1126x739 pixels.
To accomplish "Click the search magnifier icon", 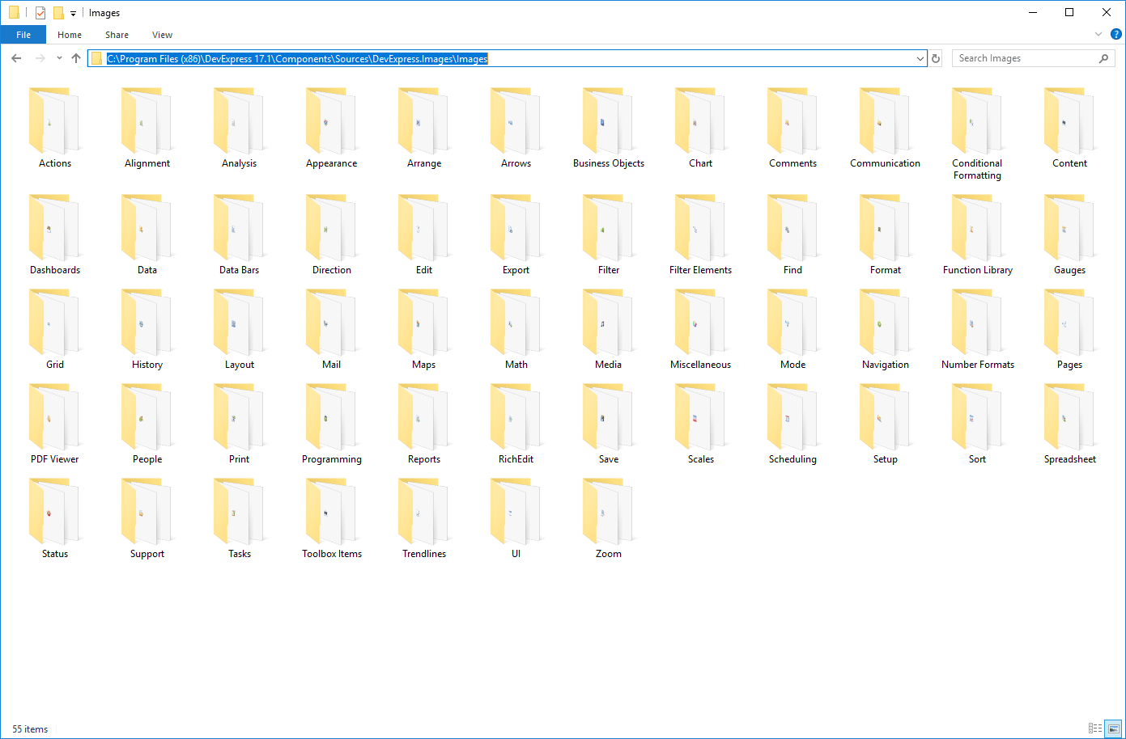I will tap(1103, 58).
